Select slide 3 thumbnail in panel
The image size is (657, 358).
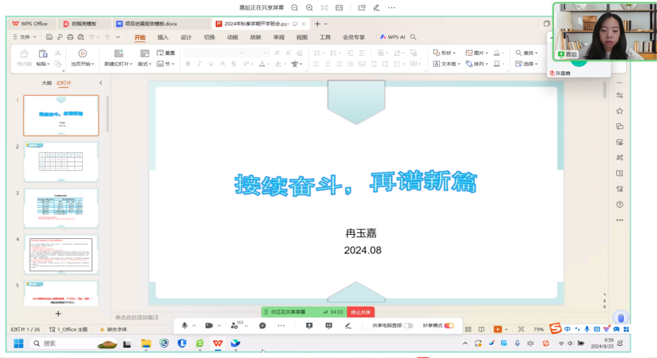61,207
